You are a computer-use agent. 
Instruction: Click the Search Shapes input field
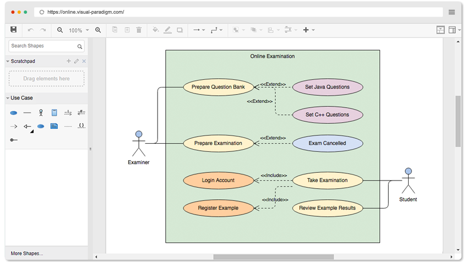46,46
